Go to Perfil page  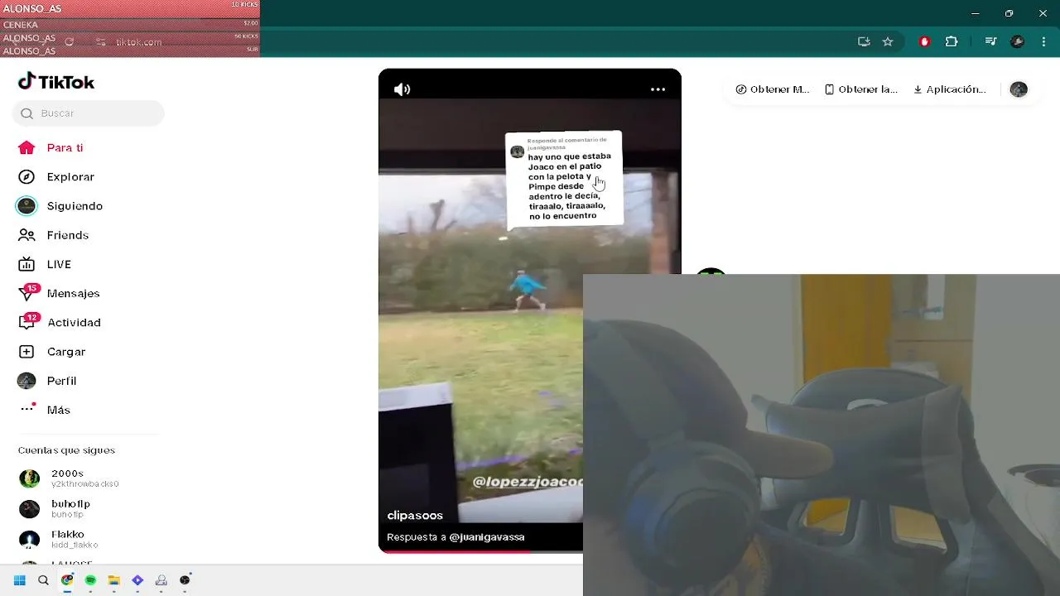tap(47, 381)
